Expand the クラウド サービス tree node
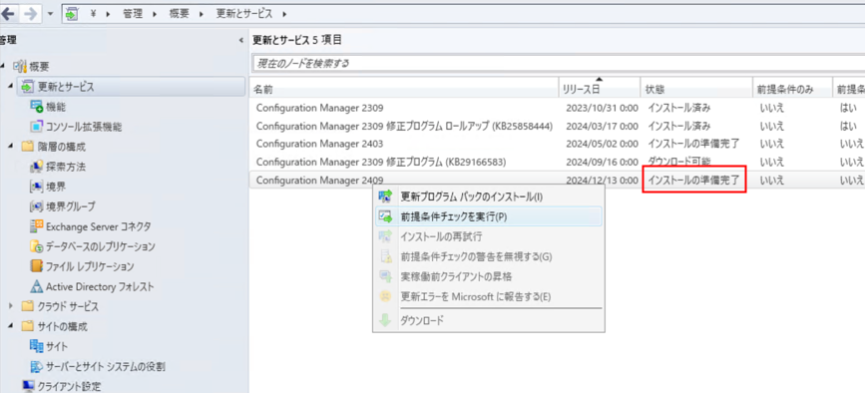865x393 pixels. (x=11, y=306)
